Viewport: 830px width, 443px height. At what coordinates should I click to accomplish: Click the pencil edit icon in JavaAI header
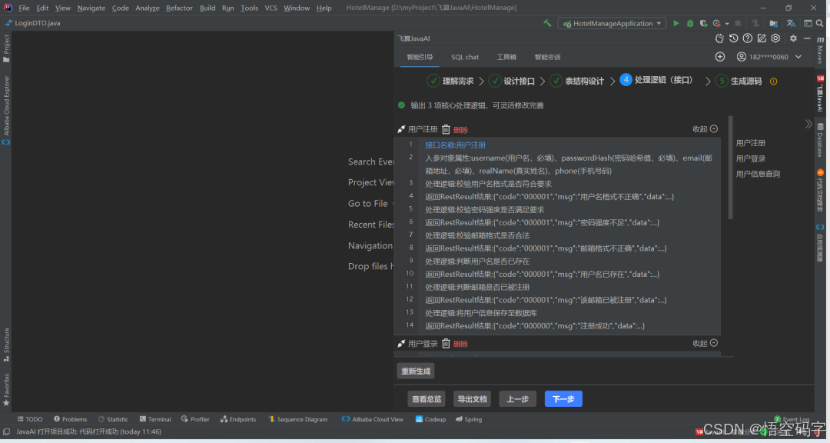762,38
